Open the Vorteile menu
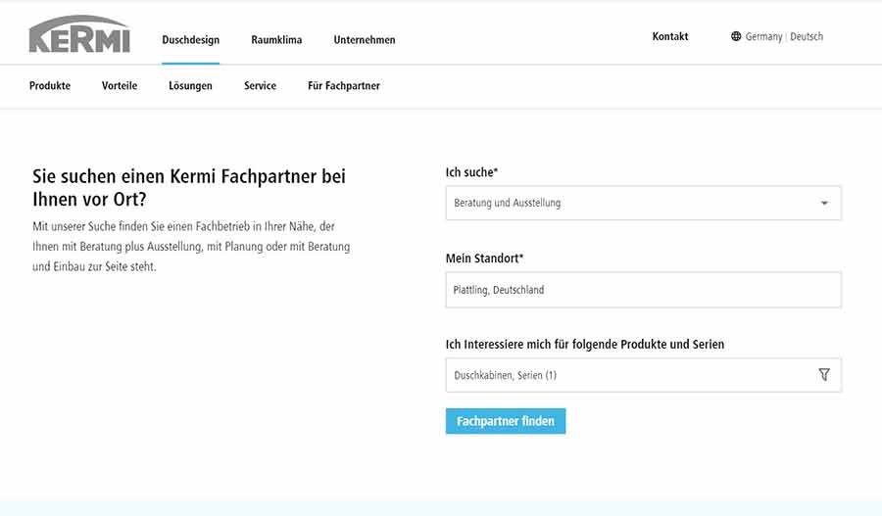 pos(120,86)
